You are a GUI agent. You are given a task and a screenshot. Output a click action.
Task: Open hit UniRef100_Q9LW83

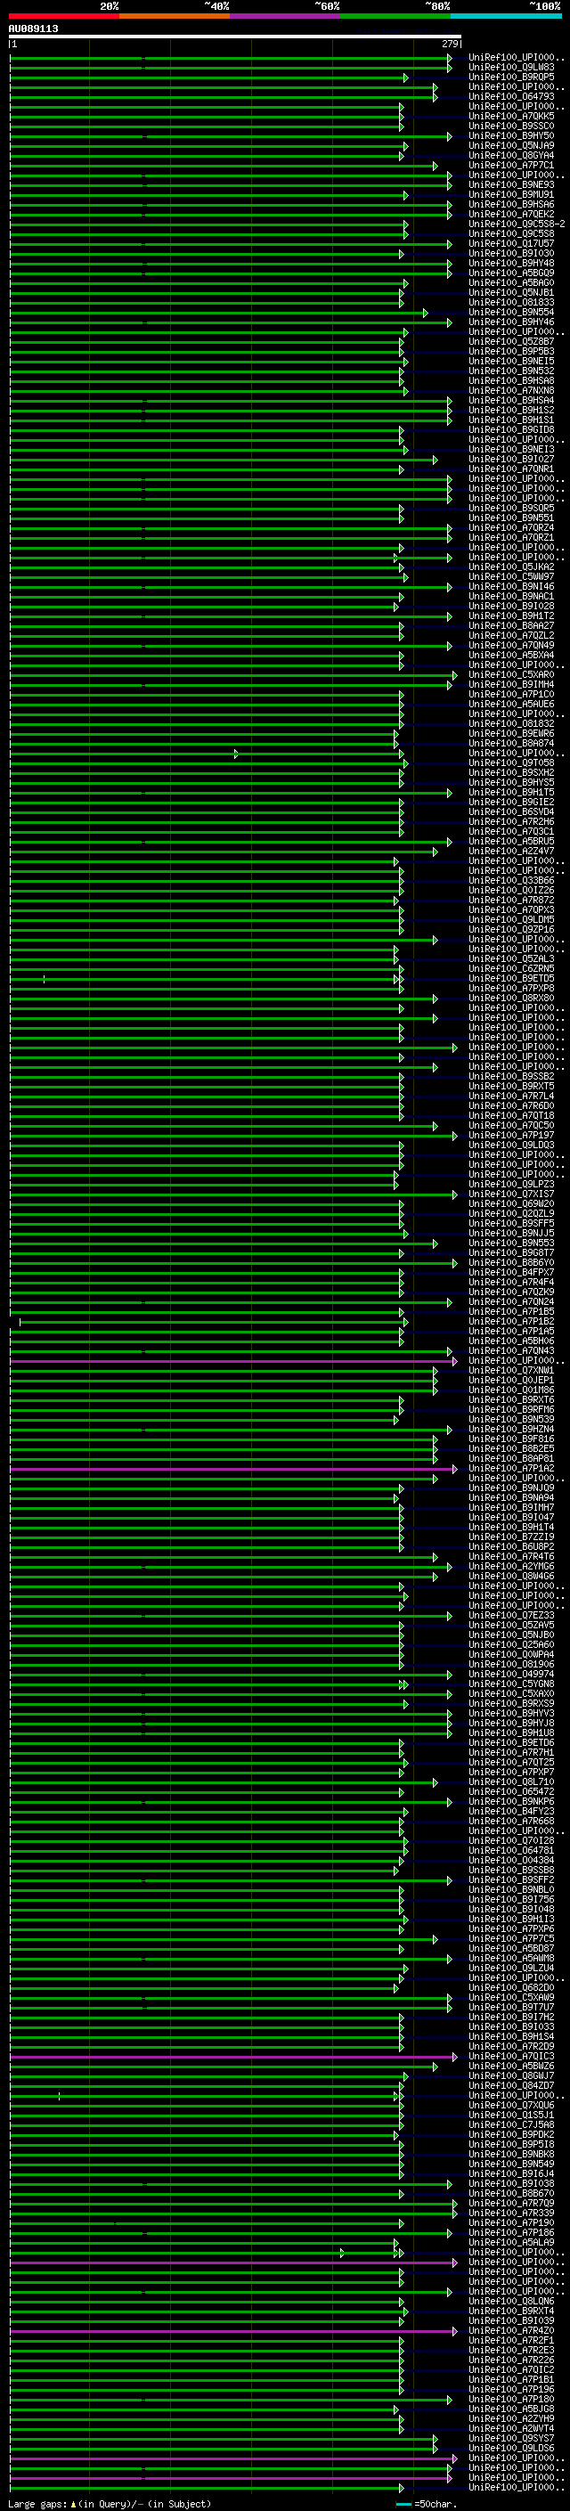511,68
